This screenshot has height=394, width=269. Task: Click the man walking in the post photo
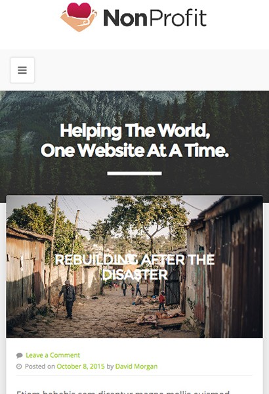tap(68, 299)
